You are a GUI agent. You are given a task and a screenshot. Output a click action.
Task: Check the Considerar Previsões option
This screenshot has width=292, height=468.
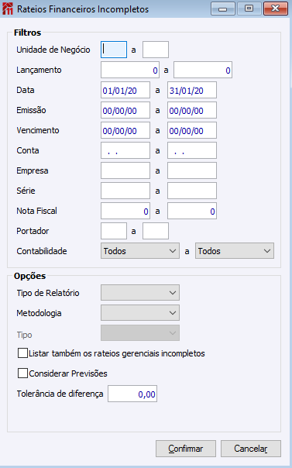pos(22,373)
